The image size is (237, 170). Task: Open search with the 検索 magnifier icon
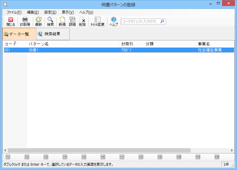pos(50,22)
